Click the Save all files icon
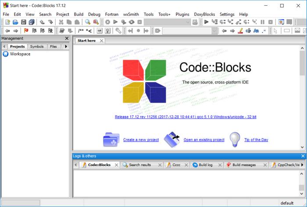Viewport: 307px width, 207px height. point(32,22)
